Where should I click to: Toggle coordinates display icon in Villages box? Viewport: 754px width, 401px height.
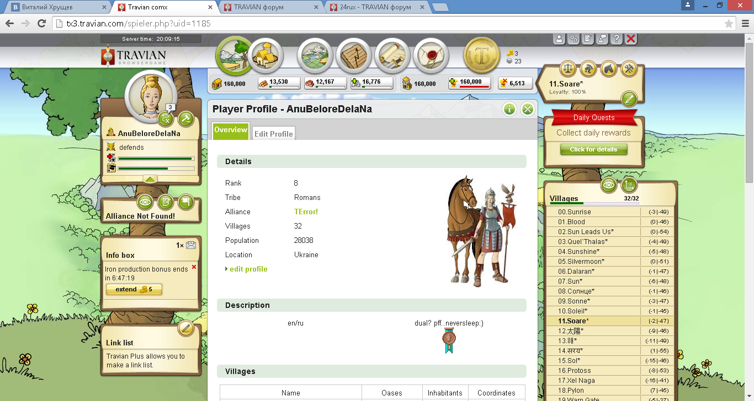pos(629,185)
